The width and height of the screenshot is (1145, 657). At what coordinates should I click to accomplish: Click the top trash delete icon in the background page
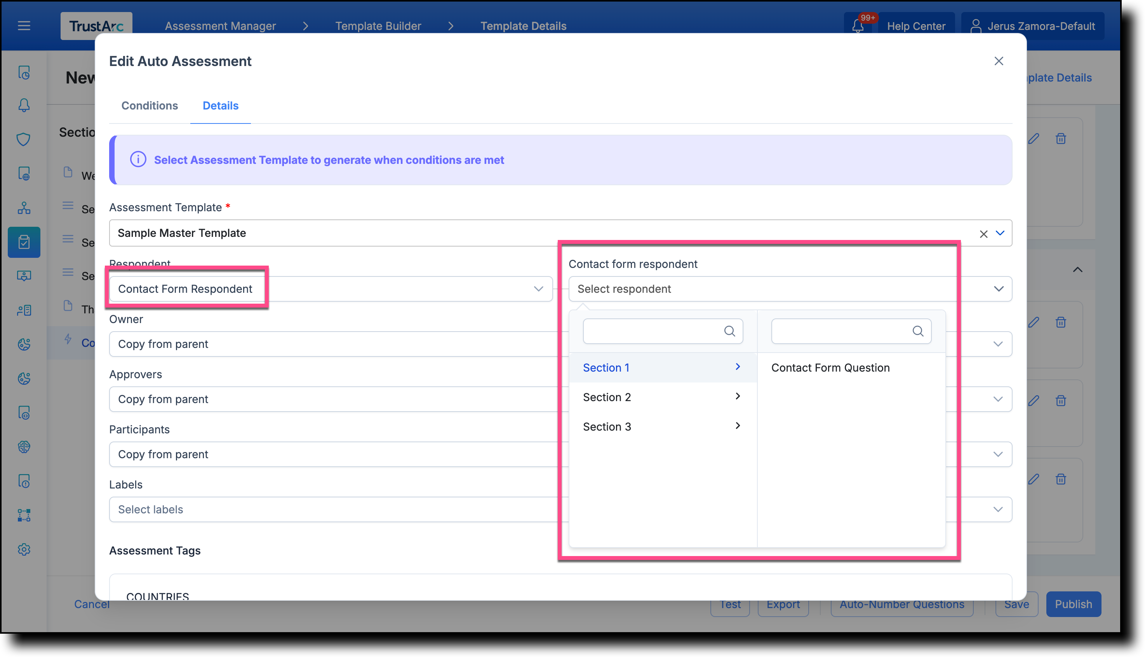pos(1061,139)
